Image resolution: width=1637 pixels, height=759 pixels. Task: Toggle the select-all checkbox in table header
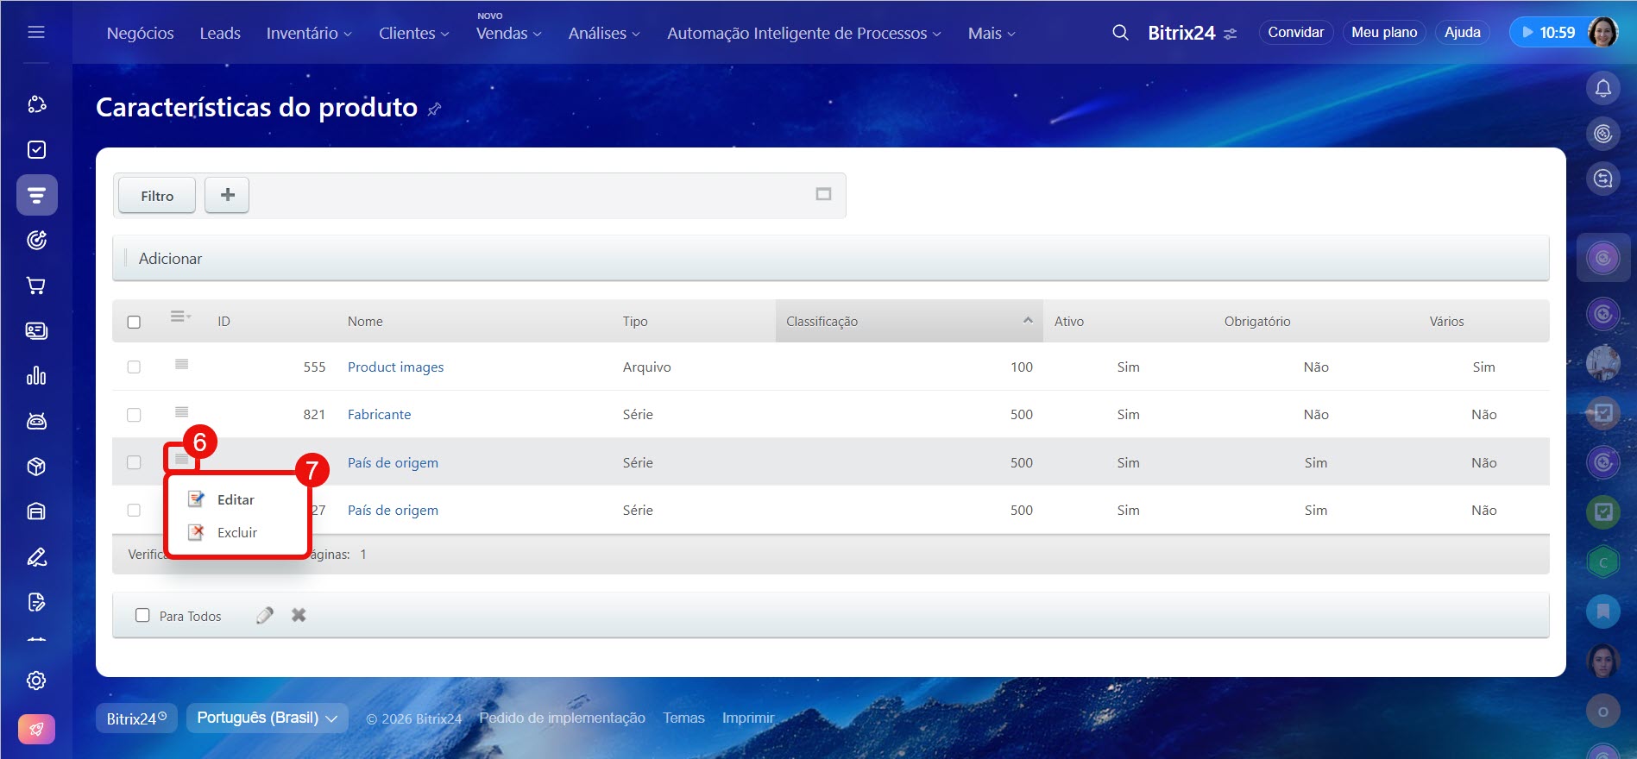click(x=134, y=322)
